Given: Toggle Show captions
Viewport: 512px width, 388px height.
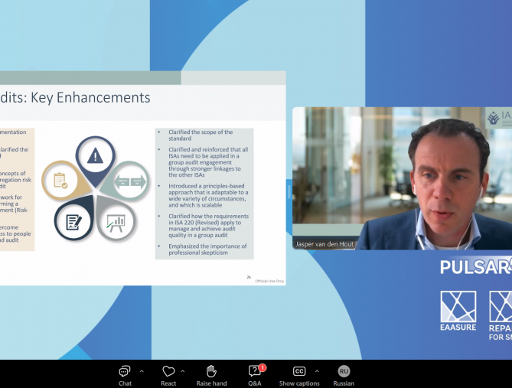Looking at the screenshot, I should tap(299, 372).
